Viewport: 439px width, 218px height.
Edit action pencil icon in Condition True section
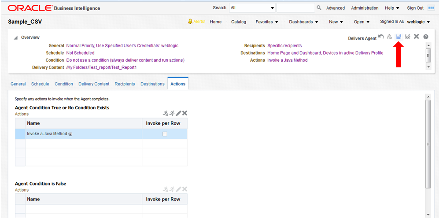point(178,113)
